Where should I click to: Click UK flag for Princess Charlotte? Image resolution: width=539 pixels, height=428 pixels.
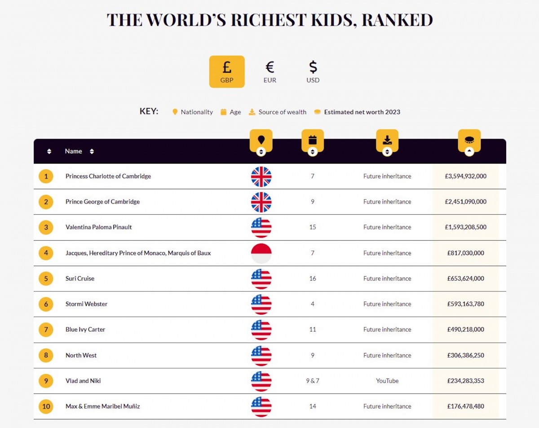(x=261, y=176)
